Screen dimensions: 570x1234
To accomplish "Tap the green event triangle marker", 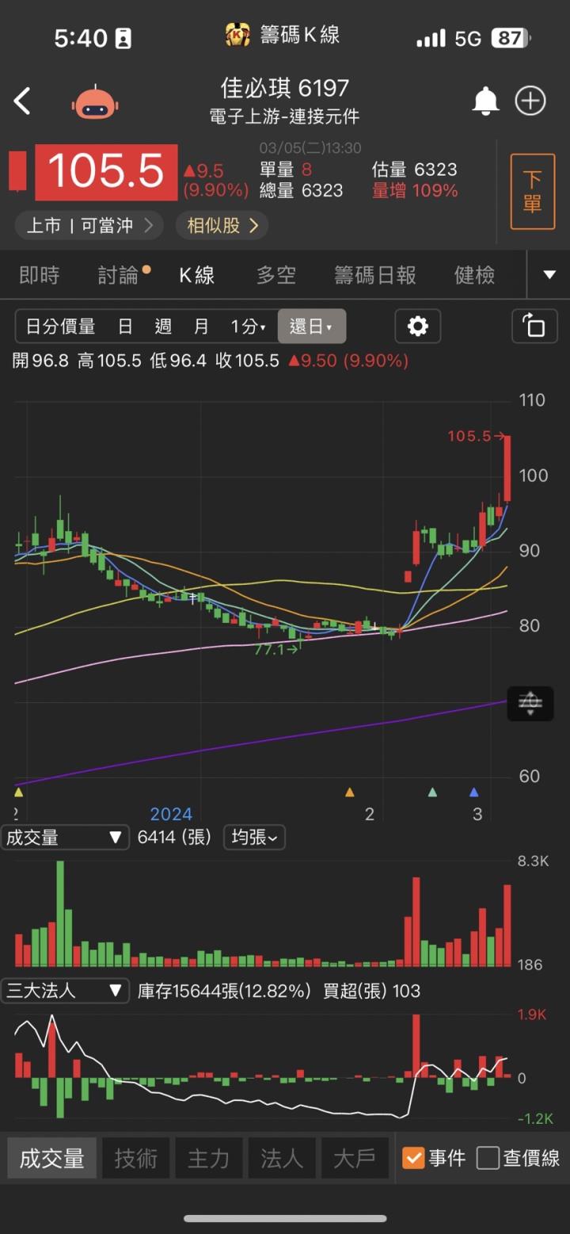I will click(432, 792).
